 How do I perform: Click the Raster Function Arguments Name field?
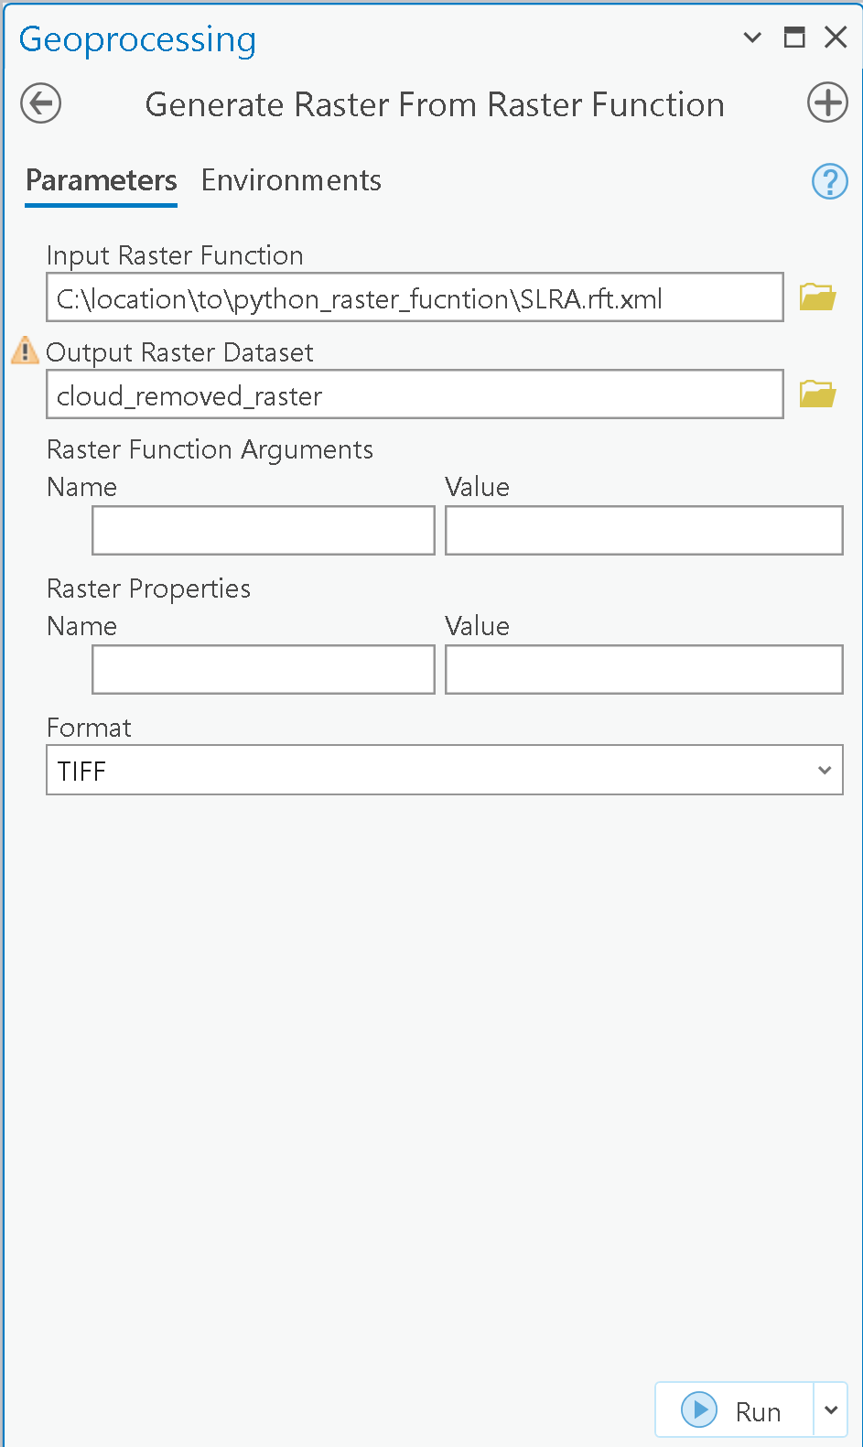[x=263, y=531]
